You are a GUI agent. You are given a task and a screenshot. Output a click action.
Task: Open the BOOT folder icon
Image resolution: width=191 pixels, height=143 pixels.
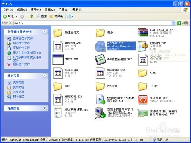(x=58, y=86)
